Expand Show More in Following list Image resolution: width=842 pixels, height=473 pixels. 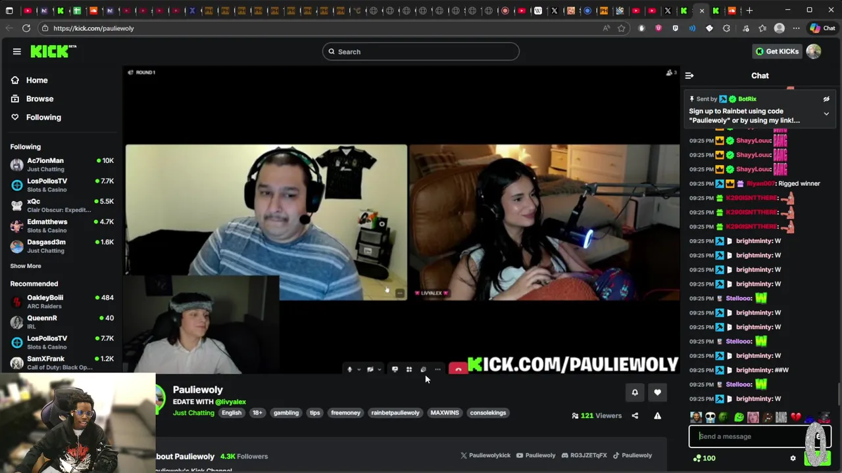[26, 266]
